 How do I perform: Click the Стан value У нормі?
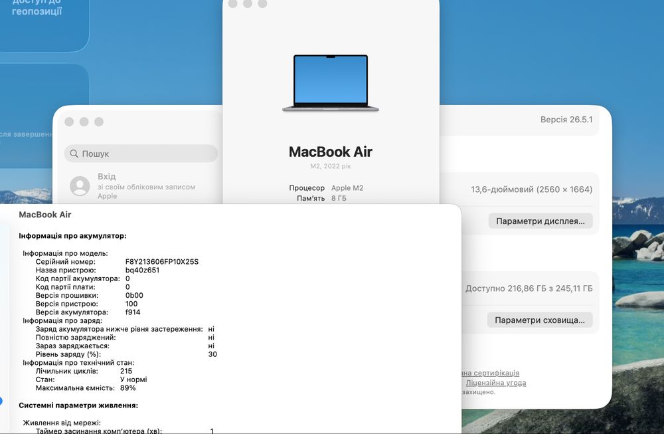click(134, 380)
